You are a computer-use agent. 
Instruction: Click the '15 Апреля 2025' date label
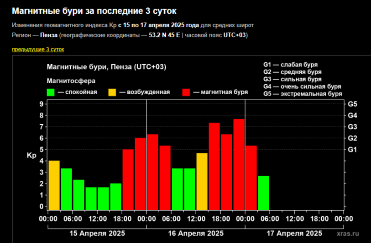pos(97,233)
